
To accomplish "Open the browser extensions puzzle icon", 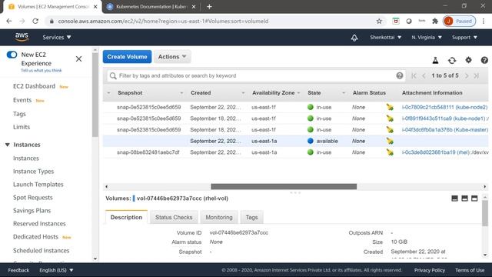I will click(435, 21).
